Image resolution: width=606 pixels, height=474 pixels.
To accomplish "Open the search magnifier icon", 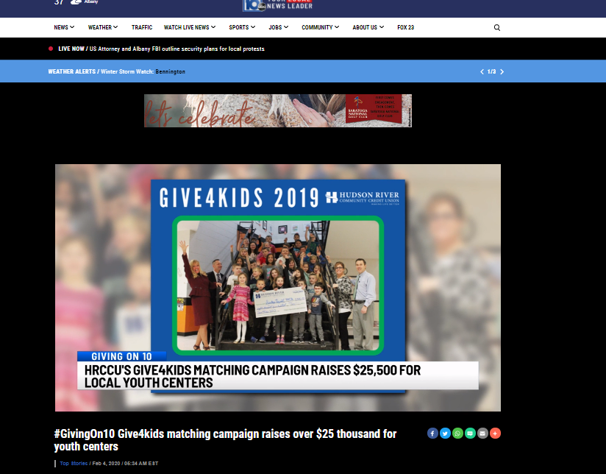I will (497, 27).
